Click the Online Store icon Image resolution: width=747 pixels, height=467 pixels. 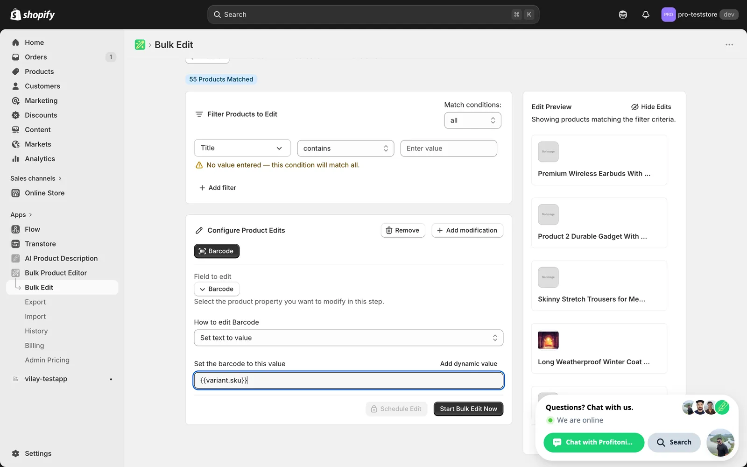tap(16, 193)
